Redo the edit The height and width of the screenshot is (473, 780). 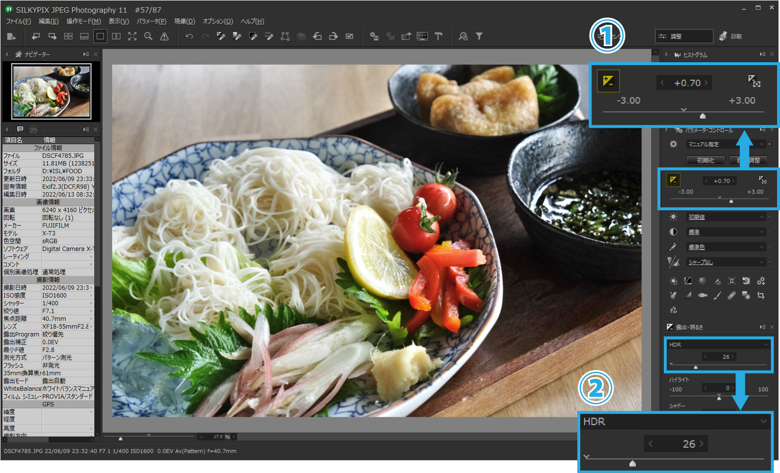(x=205, y=36)
